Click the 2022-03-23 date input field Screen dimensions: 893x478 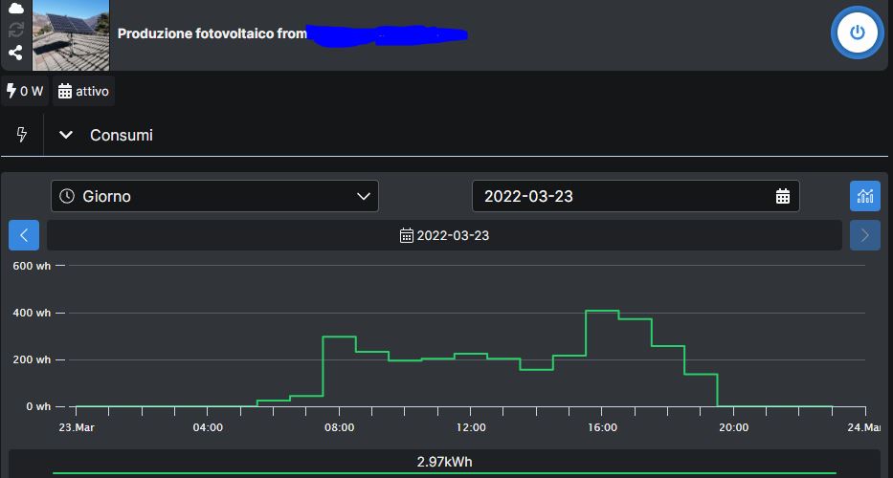tap(622, 196)
